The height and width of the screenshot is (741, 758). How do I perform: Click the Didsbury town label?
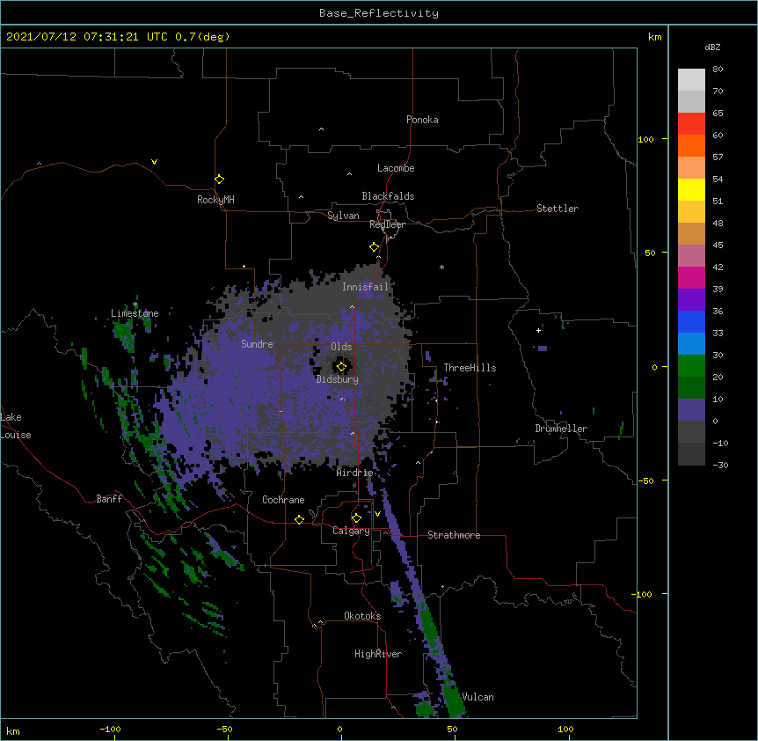coord(338,379)
